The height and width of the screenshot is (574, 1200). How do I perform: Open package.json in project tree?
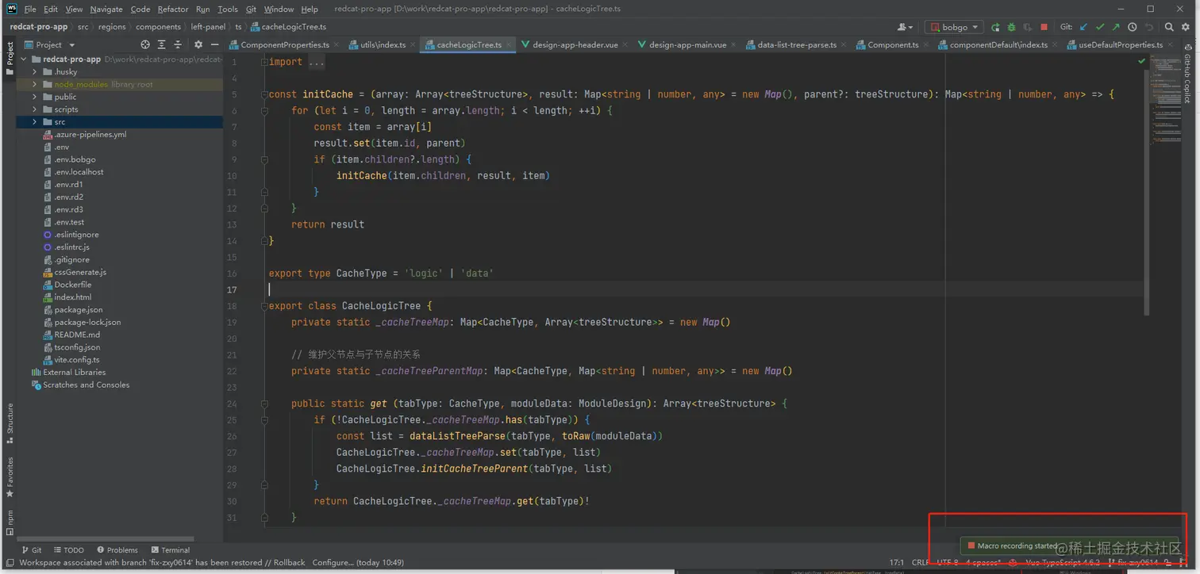[x=78, y=310]
